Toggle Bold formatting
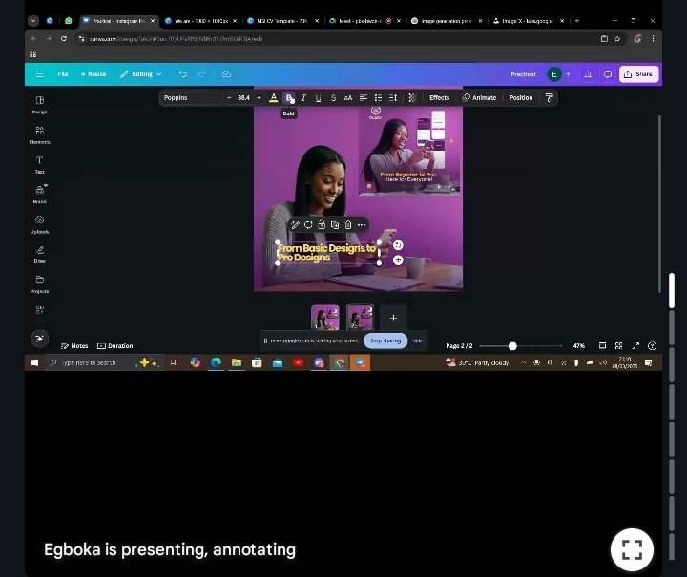687x577 pixels. [289, 97]
